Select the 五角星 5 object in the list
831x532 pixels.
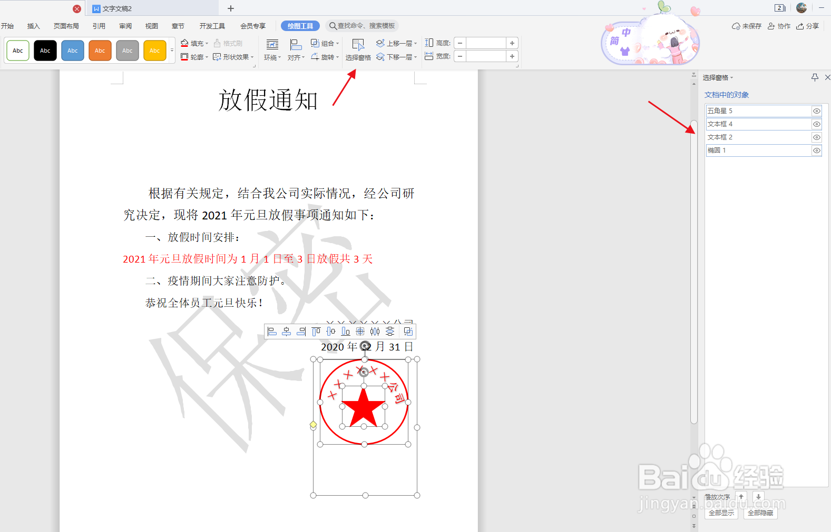pos(759,111)
